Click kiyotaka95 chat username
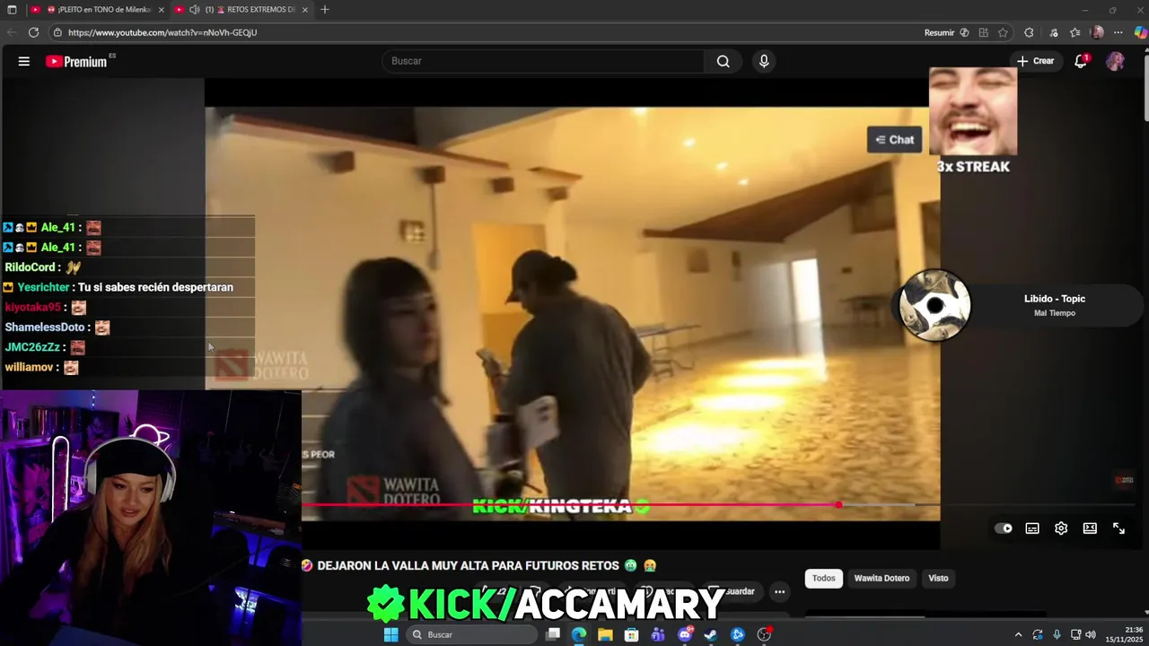 (32, 307)
